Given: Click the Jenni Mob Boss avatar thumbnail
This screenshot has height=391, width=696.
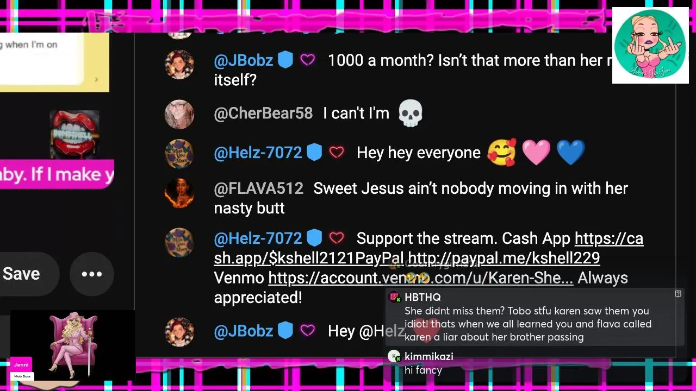Looking at the screenshot, I should coord(73,345).
